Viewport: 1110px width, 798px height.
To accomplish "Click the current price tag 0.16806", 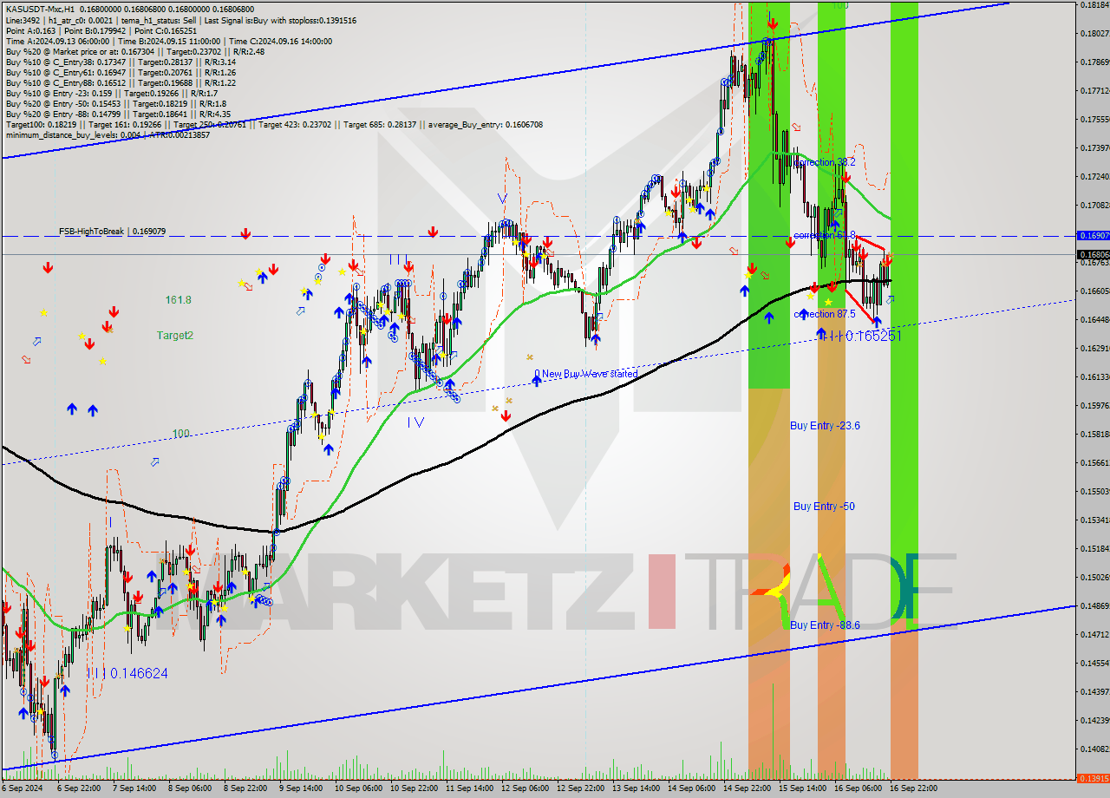I will pyautogui.click(x=1093, y=255).
